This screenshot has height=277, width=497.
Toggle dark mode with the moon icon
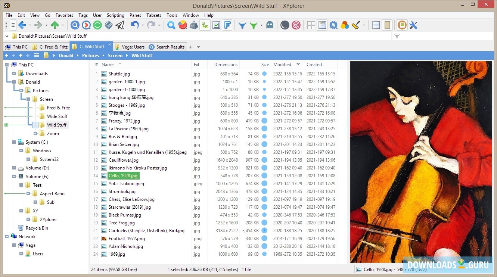(x=285, y=25)
